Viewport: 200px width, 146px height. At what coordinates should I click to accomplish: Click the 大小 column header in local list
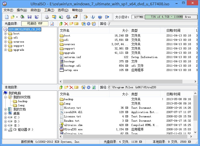click(x=120, y=94)
